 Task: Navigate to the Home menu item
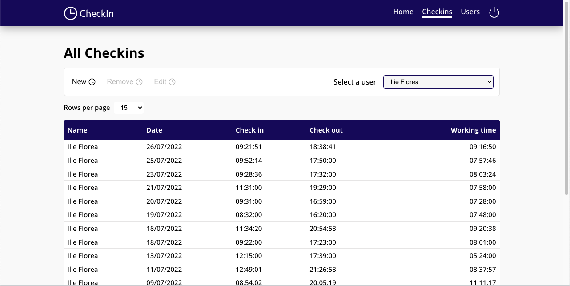click(403, 12)
